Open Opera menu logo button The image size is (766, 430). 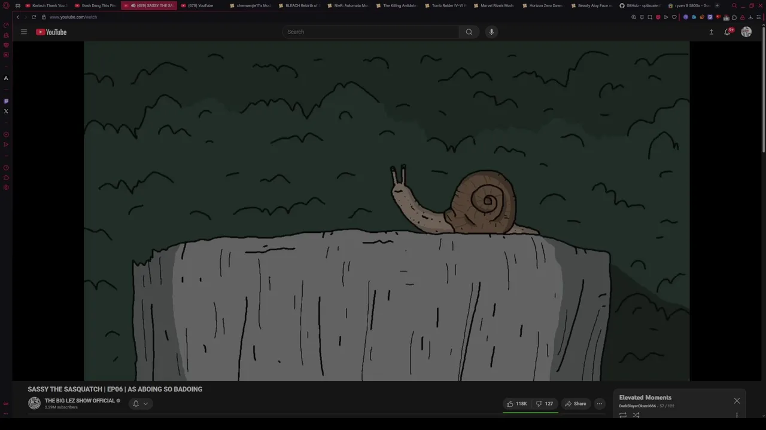coord(6,5)
